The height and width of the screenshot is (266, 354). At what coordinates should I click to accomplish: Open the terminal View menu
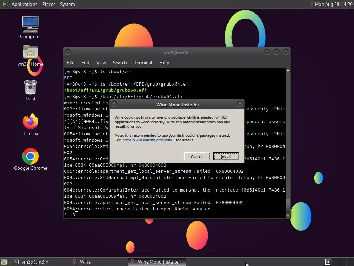[x=101, y=63]
